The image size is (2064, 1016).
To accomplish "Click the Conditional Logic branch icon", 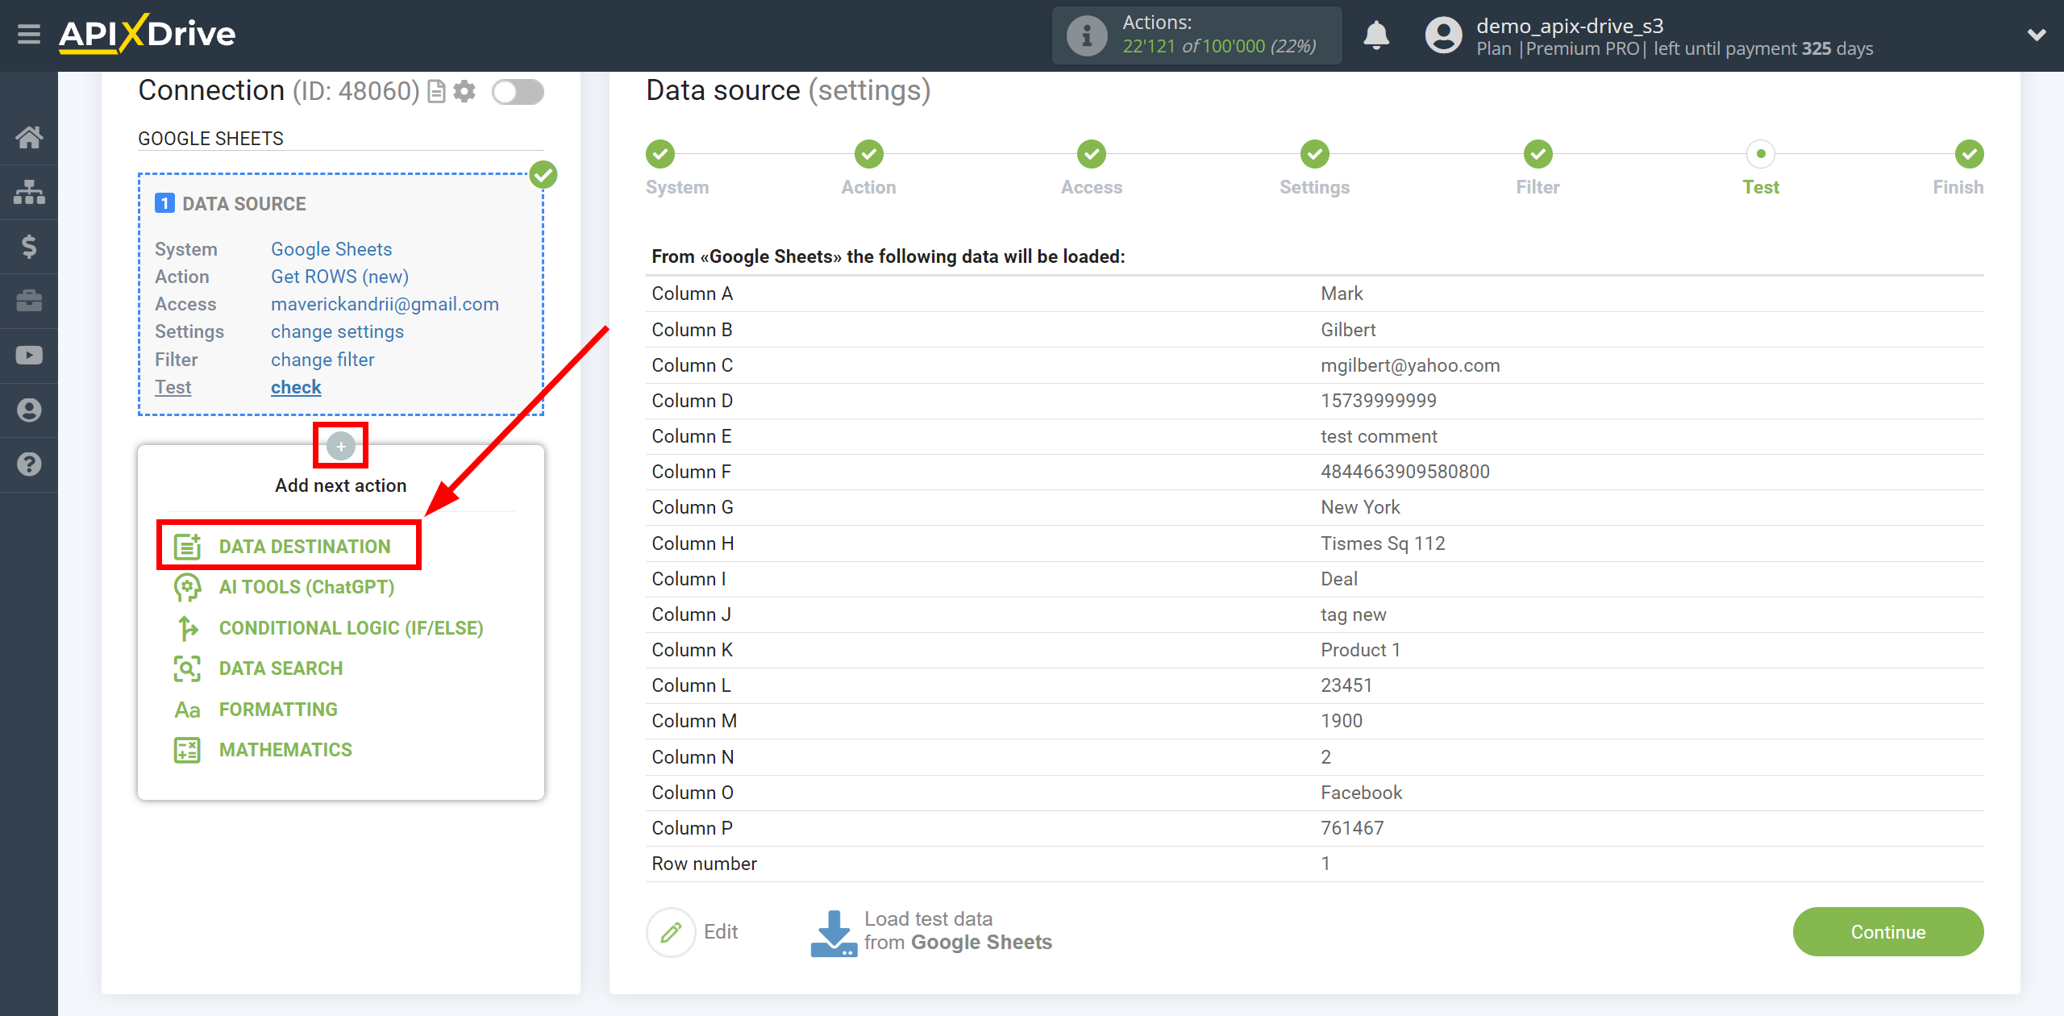I will point(187,628).
